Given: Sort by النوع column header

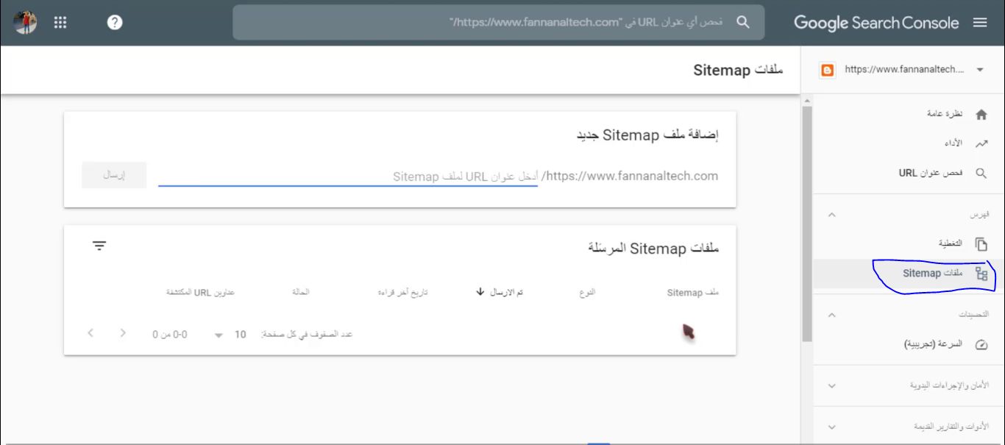Looking at the screenshot, I should pos(587,292).
